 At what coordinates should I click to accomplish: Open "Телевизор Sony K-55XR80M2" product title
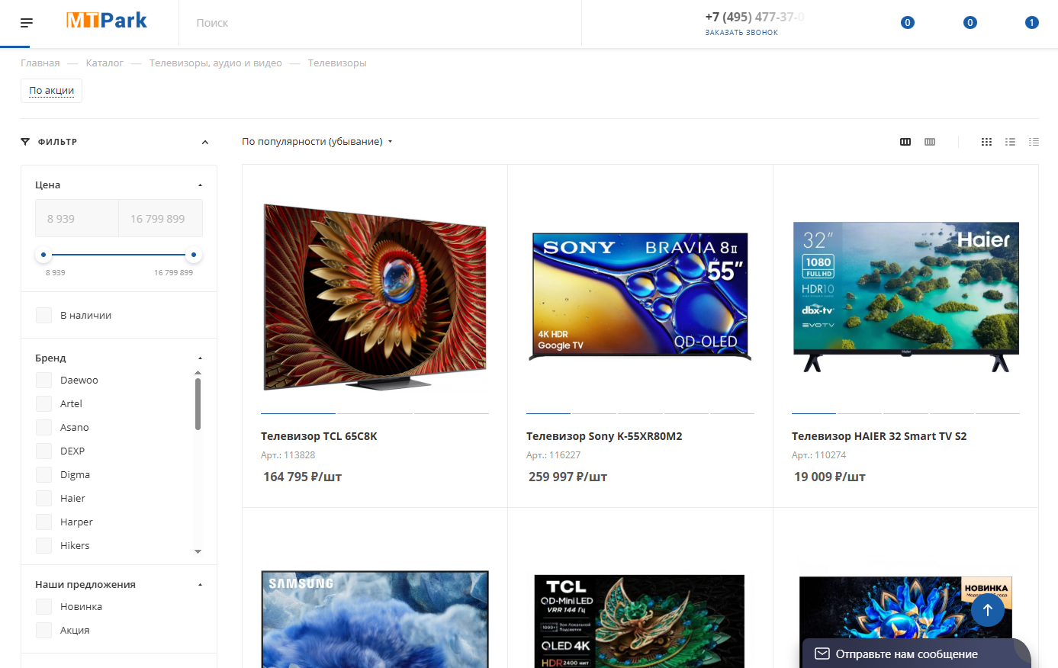coord(604,436)
